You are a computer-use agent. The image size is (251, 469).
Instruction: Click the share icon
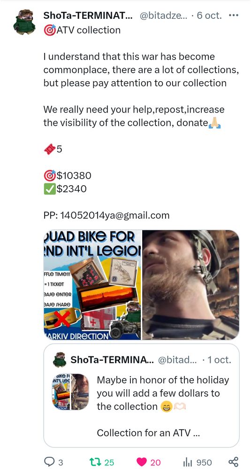tap(233, 462)
